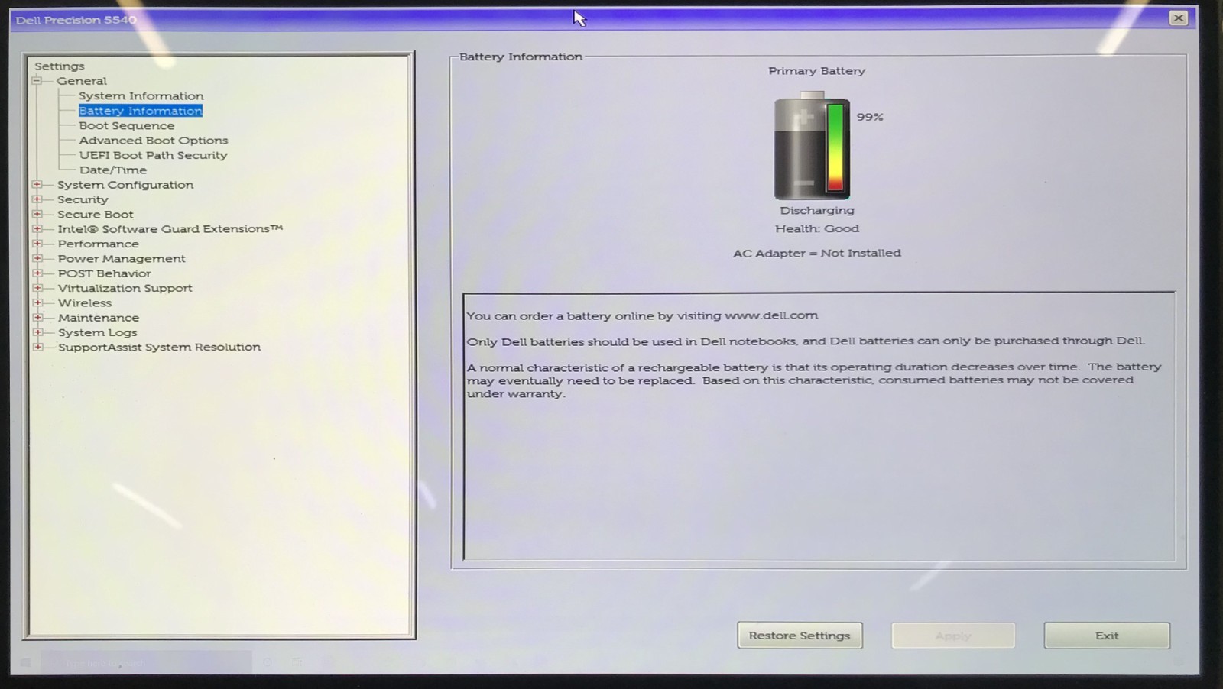1223x689 pixels.
Task: Expand Intel Software Guard Extensions node
Action: click(x=37, y=229)
